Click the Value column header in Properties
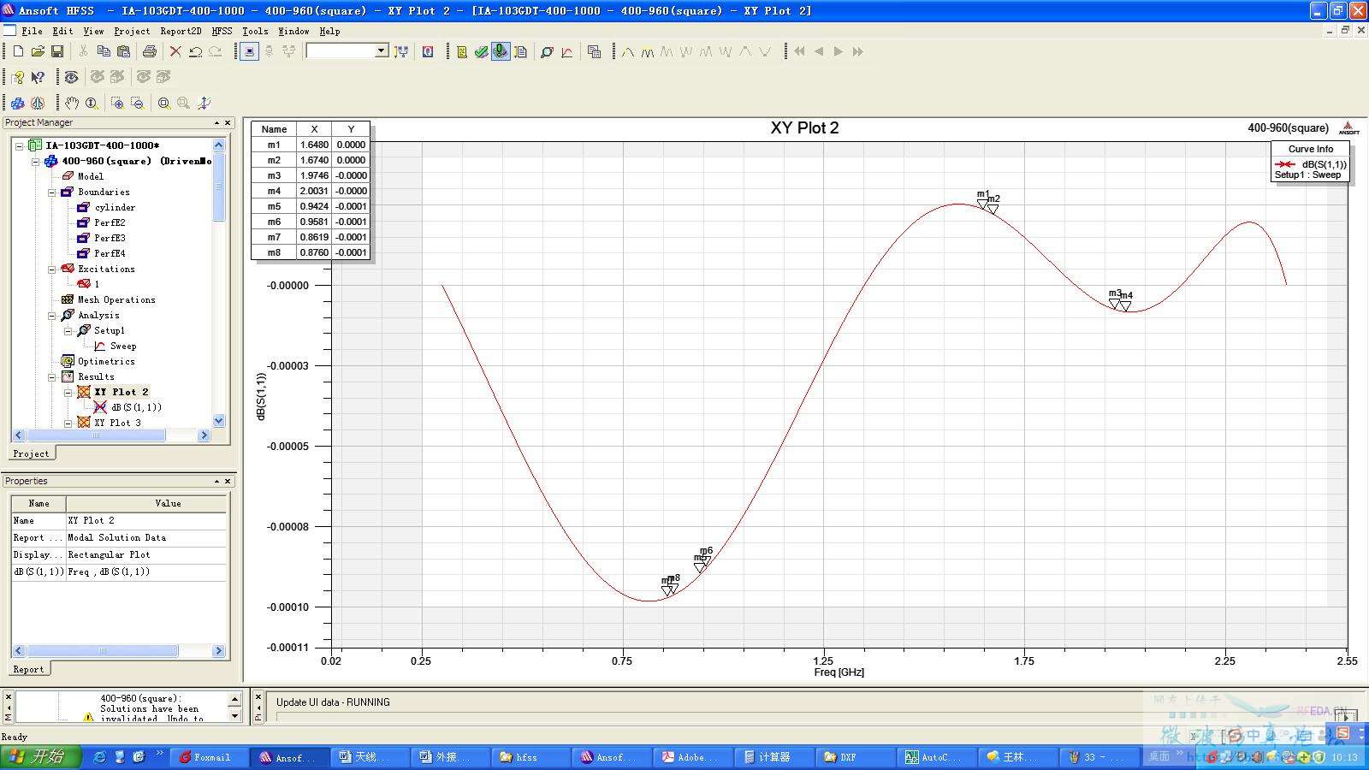The image size is (1369, 770). 168,503
